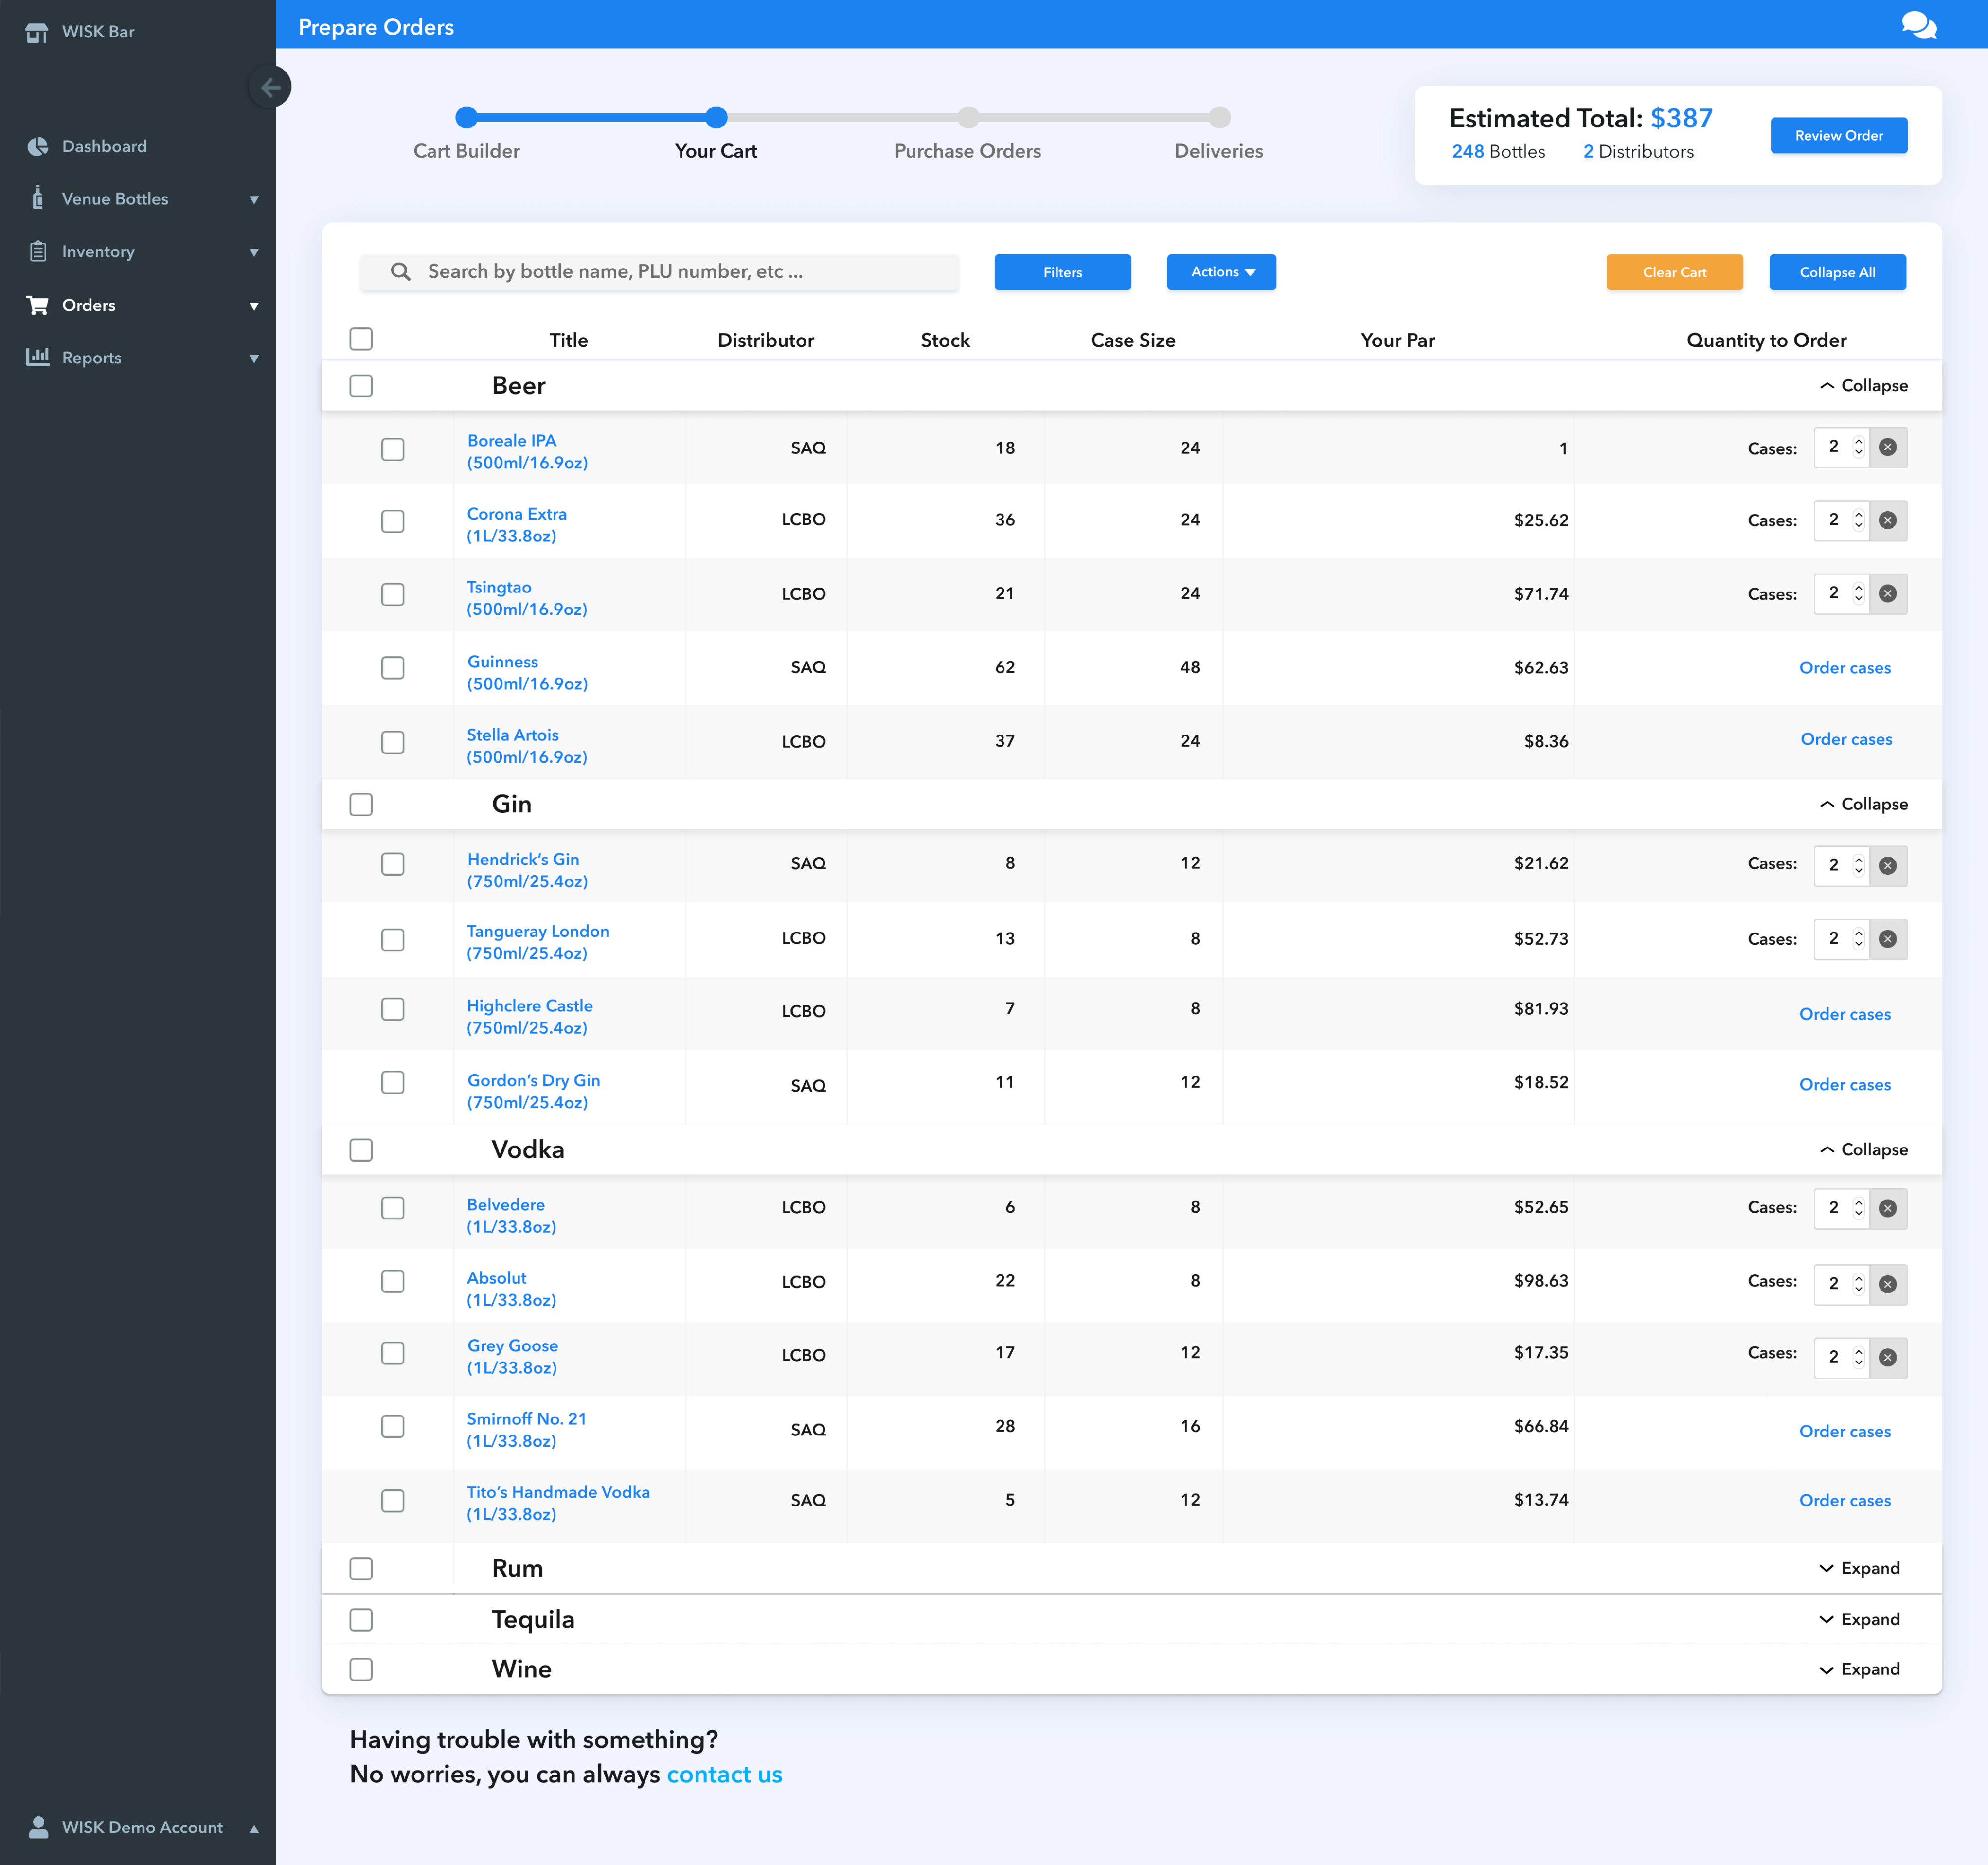This screenshot has height=1865, width=1988.
Task: Adjust the Boreale IPA cases stepper
Action: click(x=1858, y=447)
